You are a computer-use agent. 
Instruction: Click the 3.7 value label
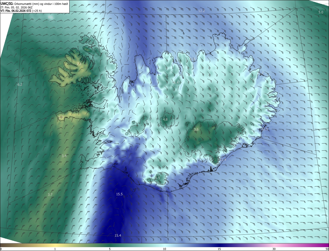point(50,195)
